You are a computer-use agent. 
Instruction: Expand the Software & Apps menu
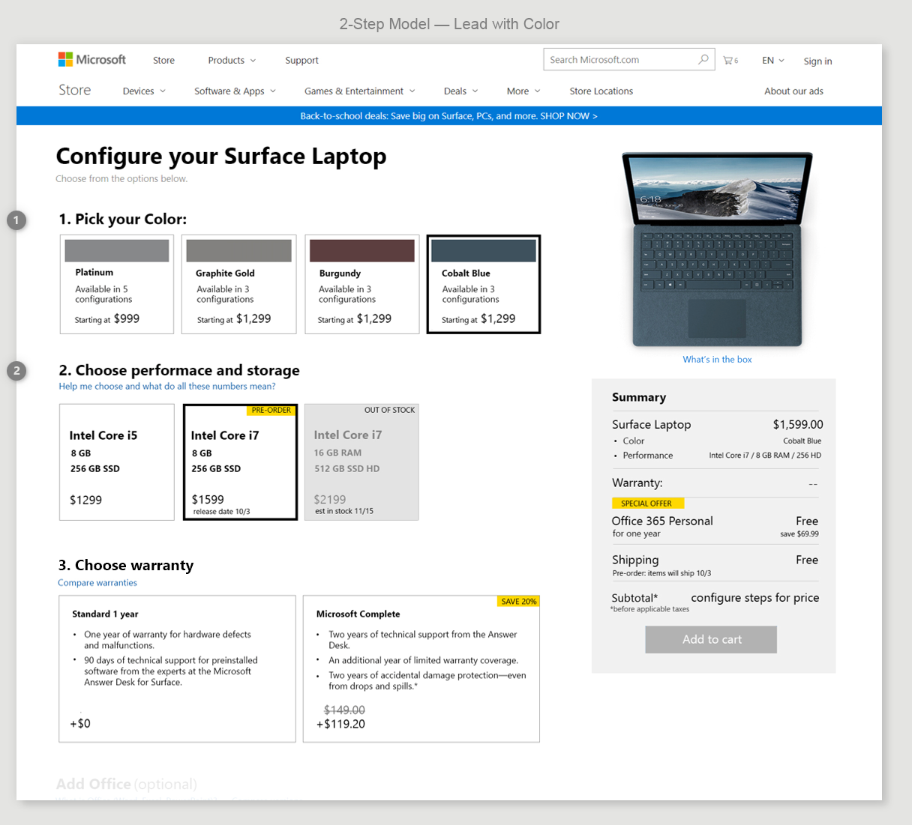[x=235, y=91]
